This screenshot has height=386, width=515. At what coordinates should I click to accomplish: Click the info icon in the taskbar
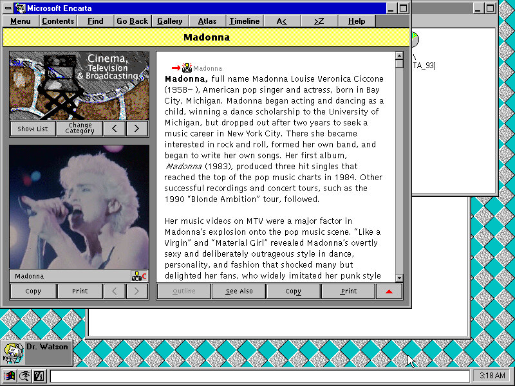click(x=38, y=376)
